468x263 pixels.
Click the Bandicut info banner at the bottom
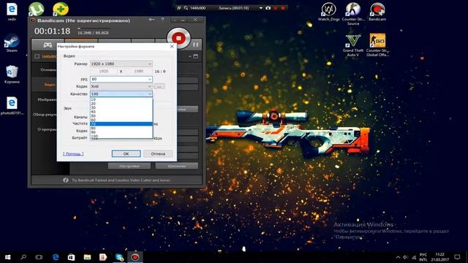point(117,180)
